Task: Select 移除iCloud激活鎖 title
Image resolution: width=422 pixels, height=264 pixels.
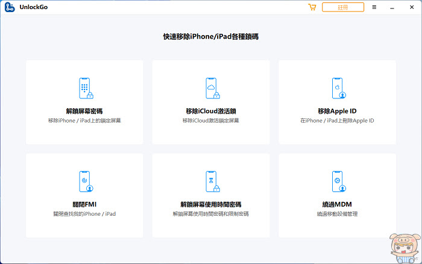Action: click(x=211, y=111)
